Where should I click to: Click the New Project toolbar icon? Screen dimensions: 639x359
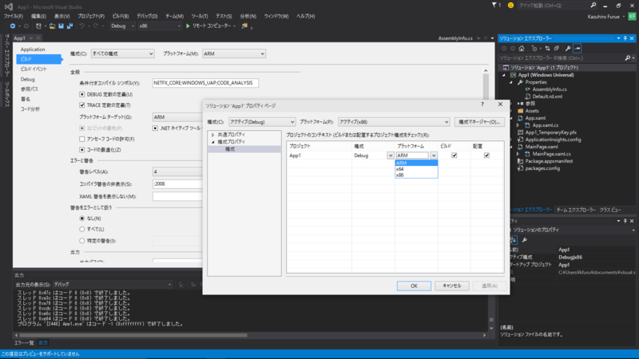point(38,26)
